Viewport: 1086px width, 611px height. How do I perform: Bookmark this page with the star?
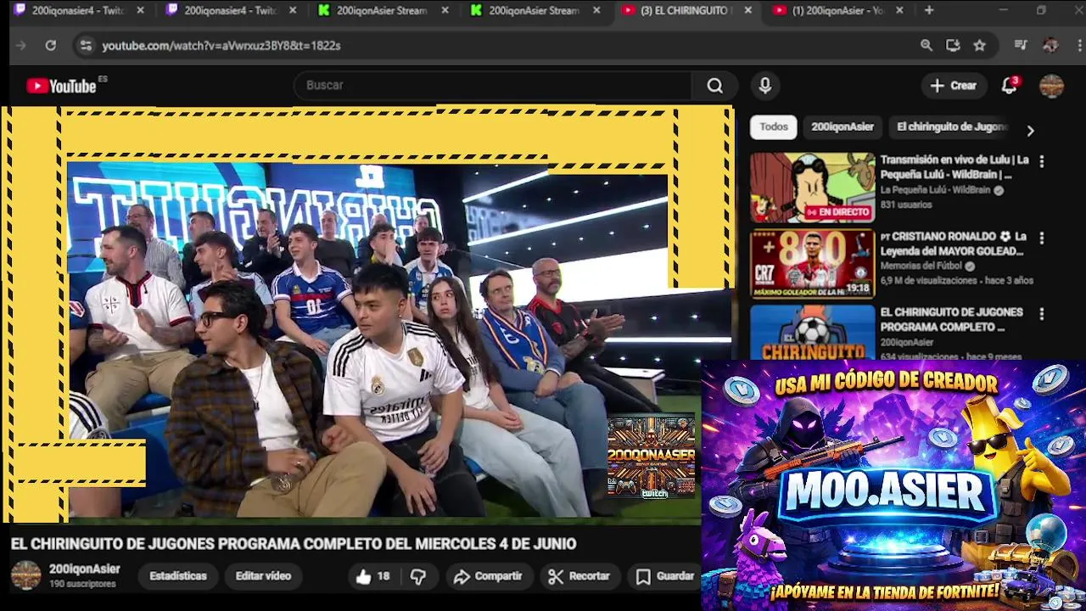click(979, 45)
